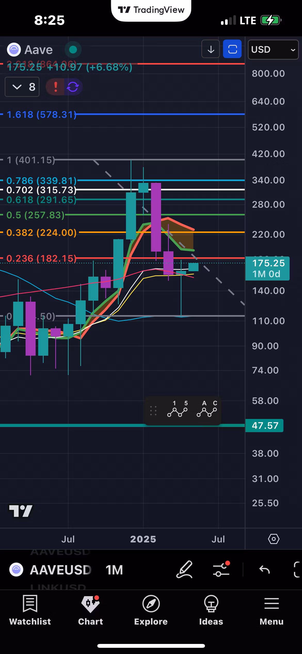Select the 1.618 (578.31) Fibonacci level
The height and width of the screenshot is (654, 302).
[42, 114]
